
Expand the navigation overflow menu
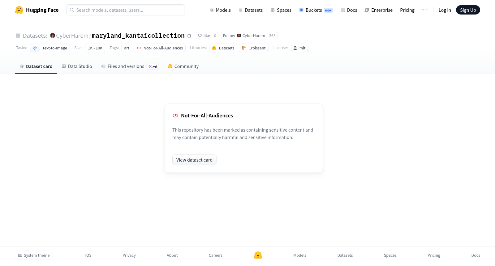(x=425, y=10)
